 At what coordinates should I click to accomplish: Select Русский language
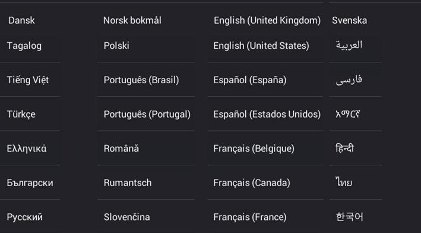25,217
